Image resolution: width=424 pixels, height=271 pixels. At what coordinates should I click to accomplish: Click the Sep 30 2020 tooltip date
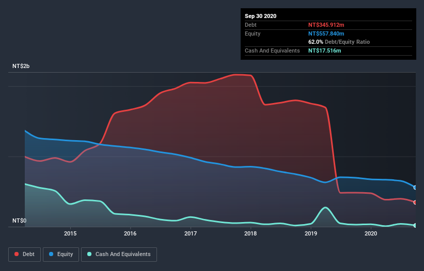click(x=261, y=16)
